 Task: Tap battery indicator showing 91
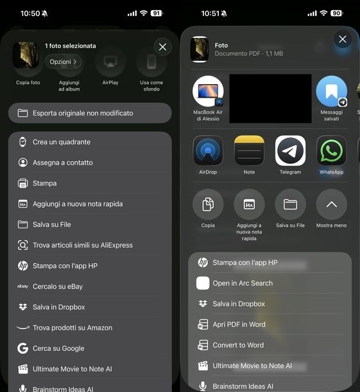click(157, 13)
